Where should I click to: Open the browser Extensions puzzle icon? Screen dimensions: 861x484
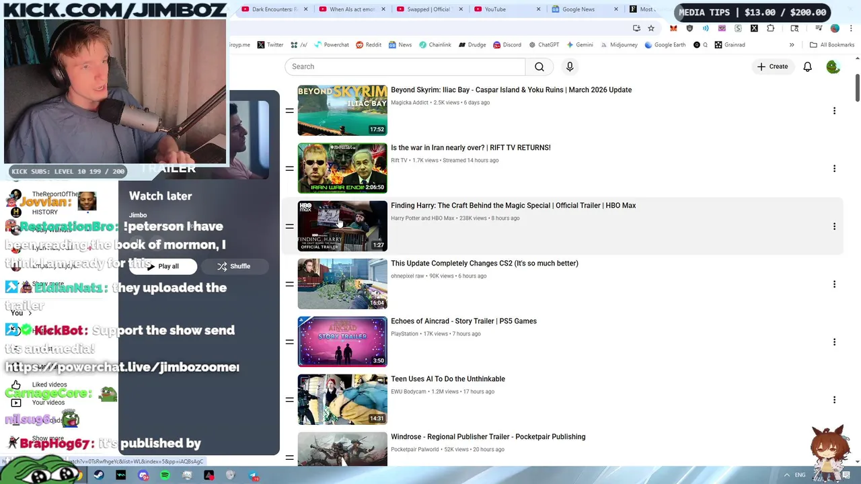coord(770,28)
